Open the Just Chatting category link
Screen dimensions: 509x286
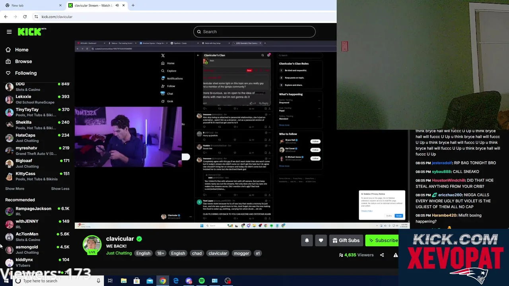(119, 253)
